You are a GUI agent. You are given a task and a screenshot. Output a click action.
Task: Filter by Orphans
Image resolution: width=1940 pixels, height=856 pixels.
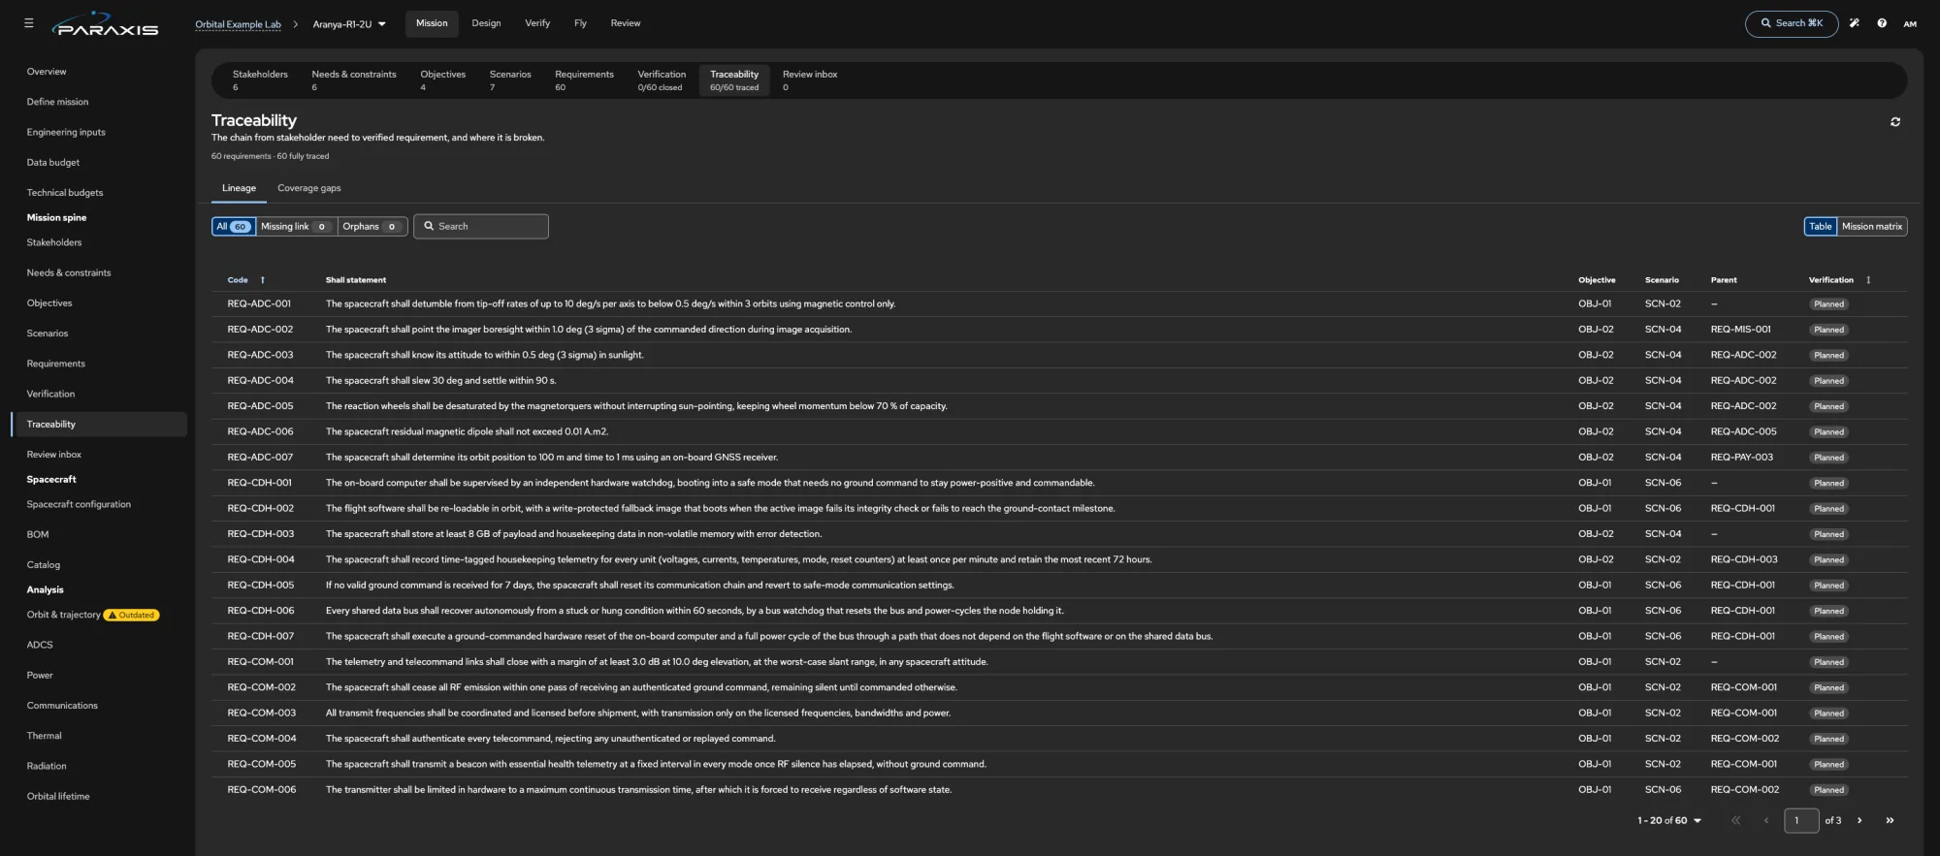[372, 227]
